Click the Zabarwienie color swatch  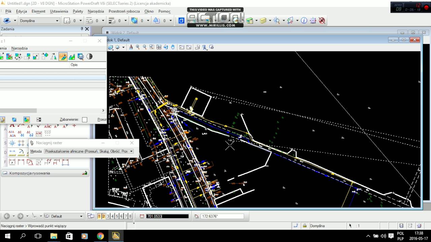[x=85, y=120]
